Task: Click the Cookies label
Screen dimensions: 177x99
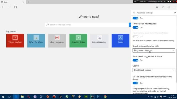Action: pyautogui.click(x=136, y=66)
